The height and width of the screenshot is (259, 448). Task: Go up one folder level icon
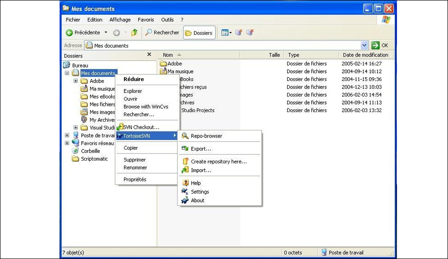click(134, 32)
